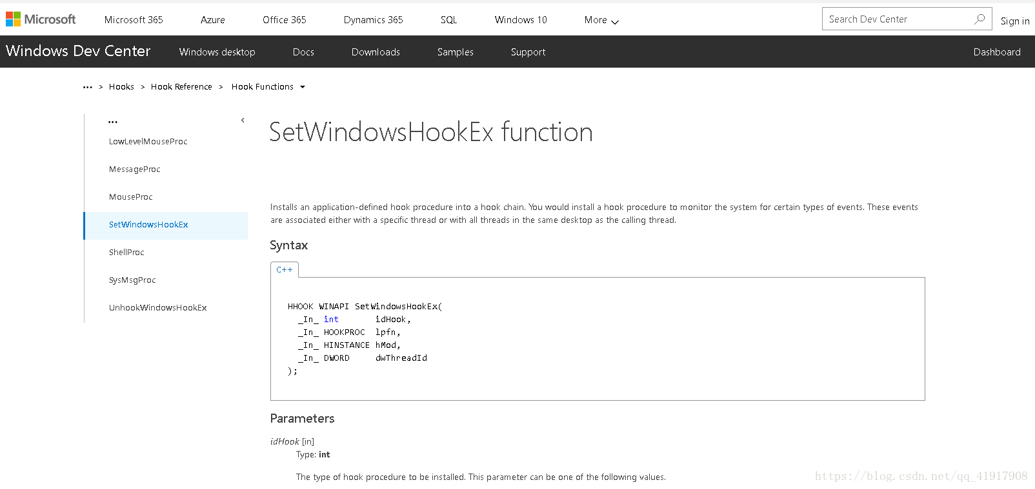This screenshot has width=1035, height=489.
Task: Collapse the sidebar with the chevron arrow
Action: click(243, 120)
